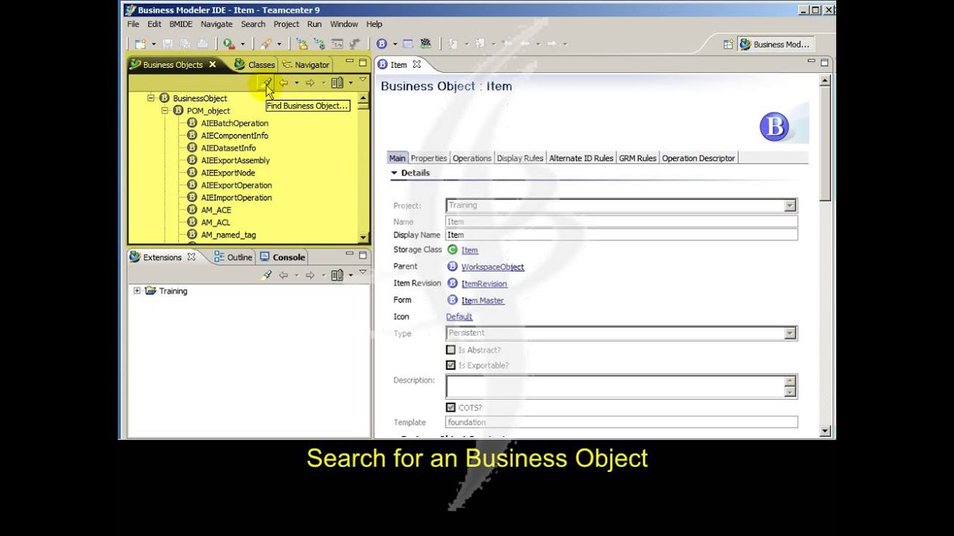Maximize the Extensions view panel
Viewport: 954px width, 536px height.
click(x=362, y=255)
